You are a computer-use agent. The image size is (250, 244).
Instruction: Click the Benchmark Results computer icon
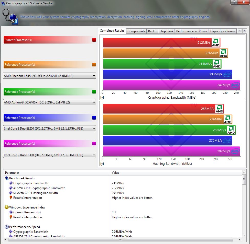click(7, 178)
